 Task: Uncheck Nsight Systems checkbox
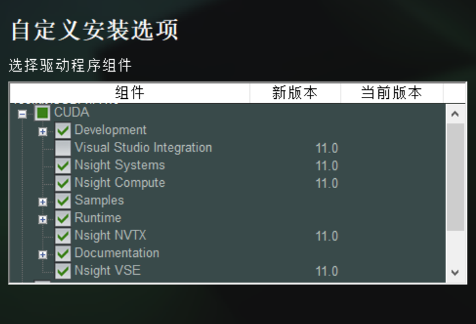[63, 166]
